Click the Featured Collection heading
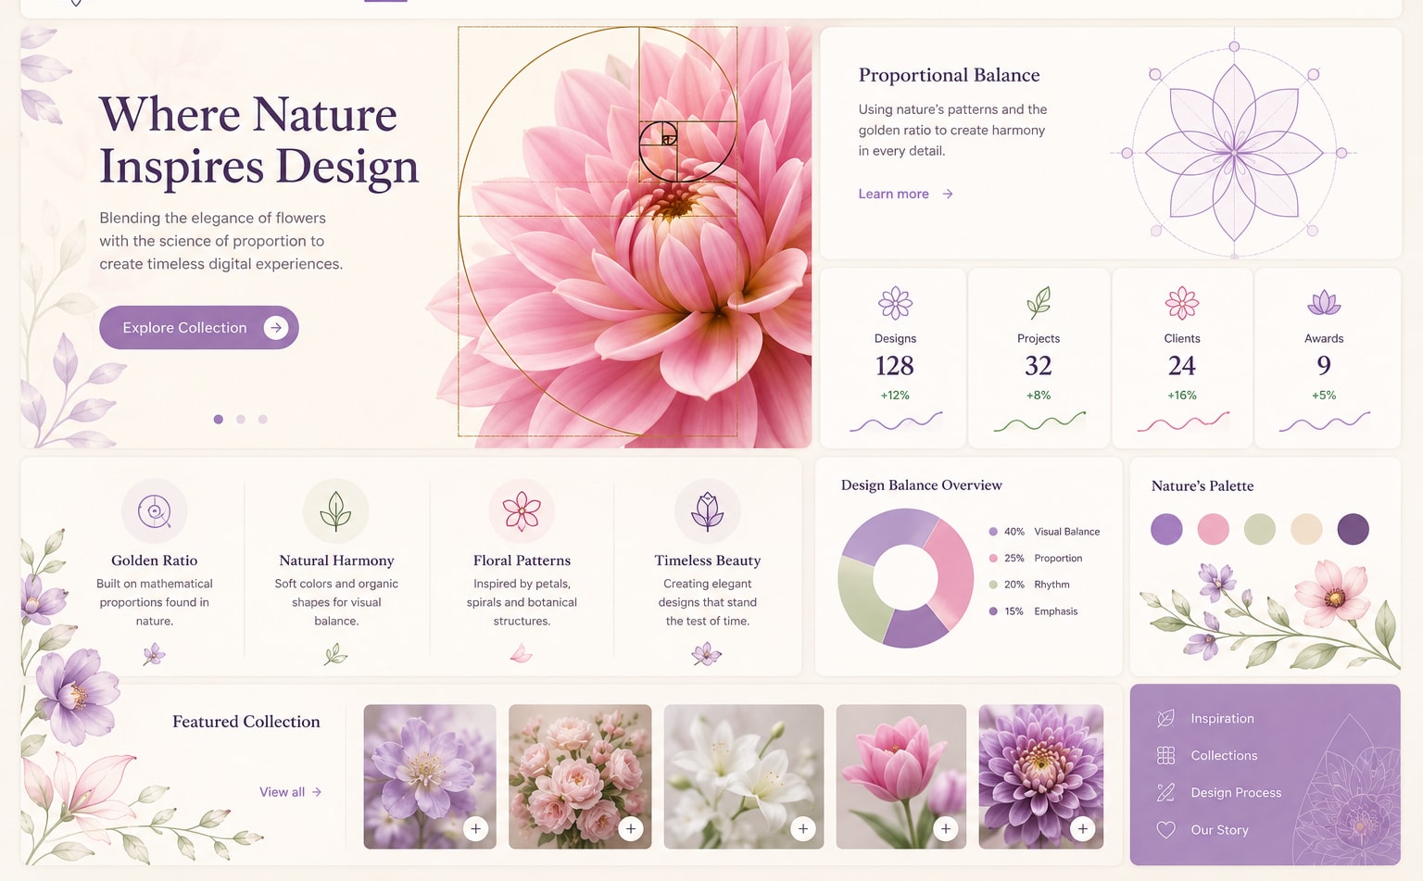1423x881 pixels. (246, 722)
